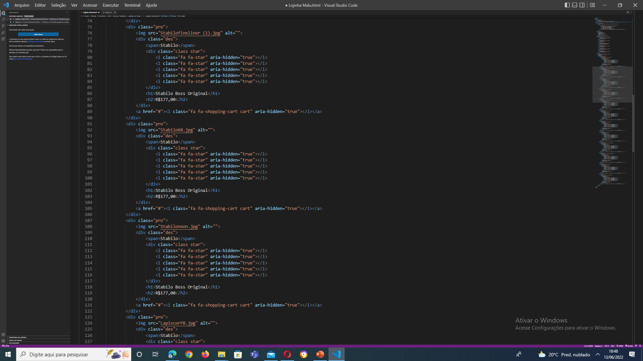Open PowerPoint from taskbar
643x361 pixels.
[320, 354]
